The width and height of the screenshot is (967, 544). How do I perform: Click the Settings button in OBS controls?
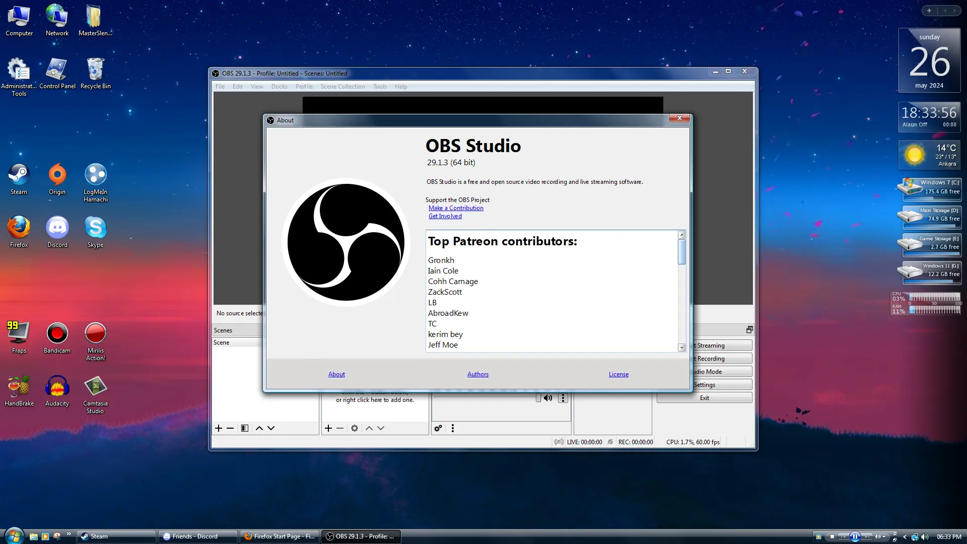click(722, 385)
